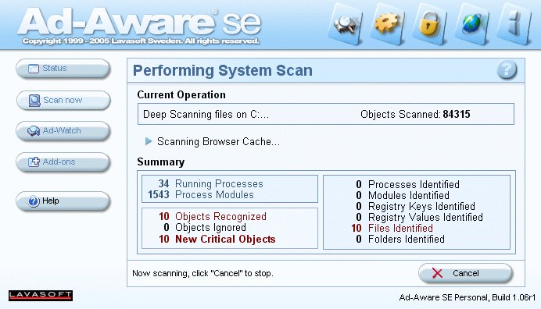Click the info 'i' icon in header
This screenshot has height=309, width=541.
click(514, 25)
